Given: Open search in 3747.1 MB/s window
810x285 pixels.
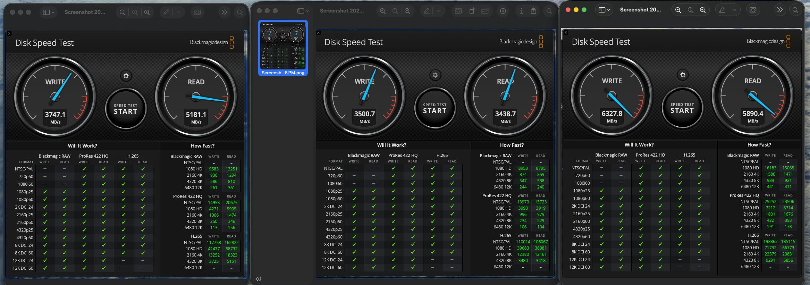Looking at the screenshot, I should pos(239,12).
